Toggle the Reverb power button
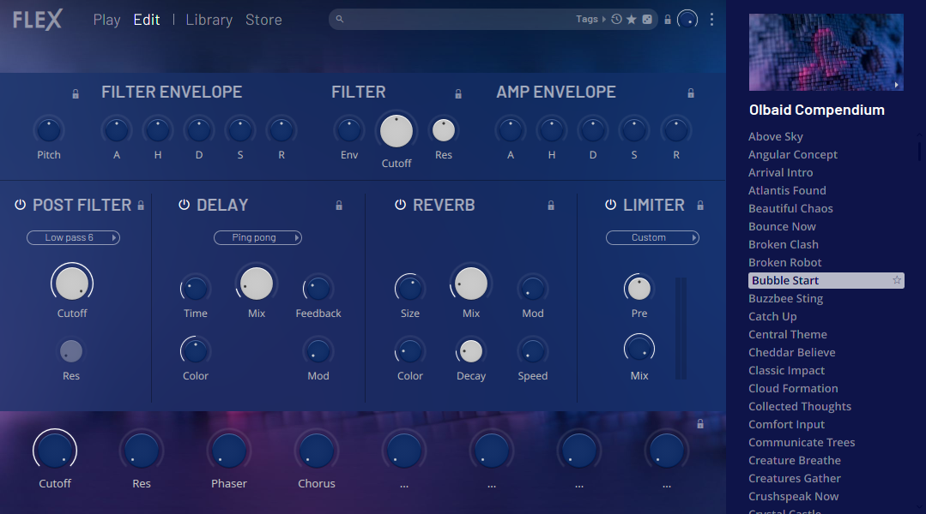Image resolution: width=926 pixels, height=514 pixels. pos(401,205)
